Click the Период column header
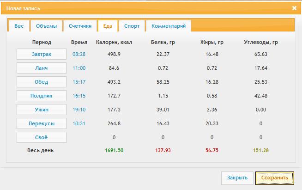This screenshot has width=302, height=190. (x=42, y=42)
